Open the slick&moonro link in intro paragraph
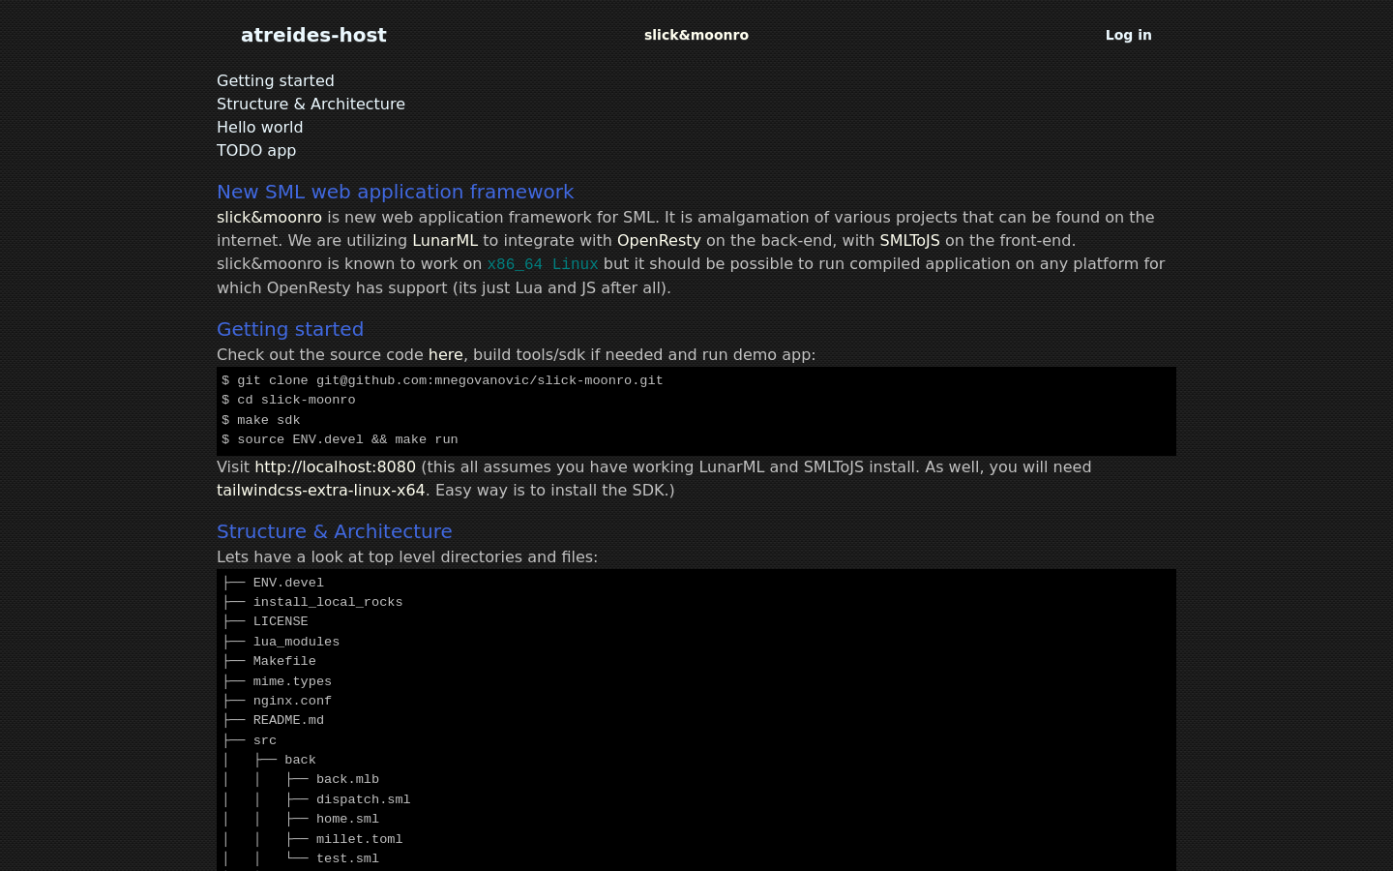The width and height of the screenshot is (1393, 871). [x=269, y=217]
